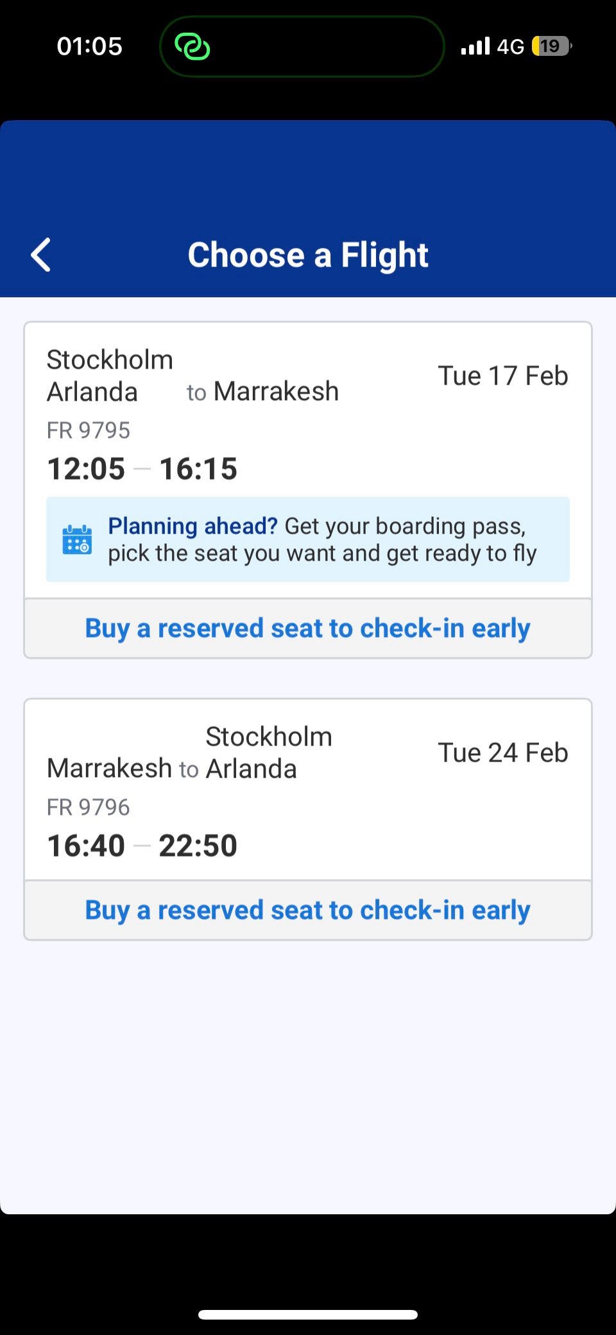Image resolution: width=616 pixels, height=1335 pixels.
Task: Tap the home indicator bar at the bottom
Action: tap(308, 1314)
